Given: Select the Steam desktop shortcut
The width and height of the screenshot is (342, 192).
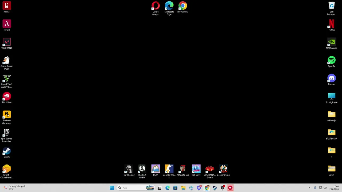Looking at the screenshot, I should click(7, 152).
